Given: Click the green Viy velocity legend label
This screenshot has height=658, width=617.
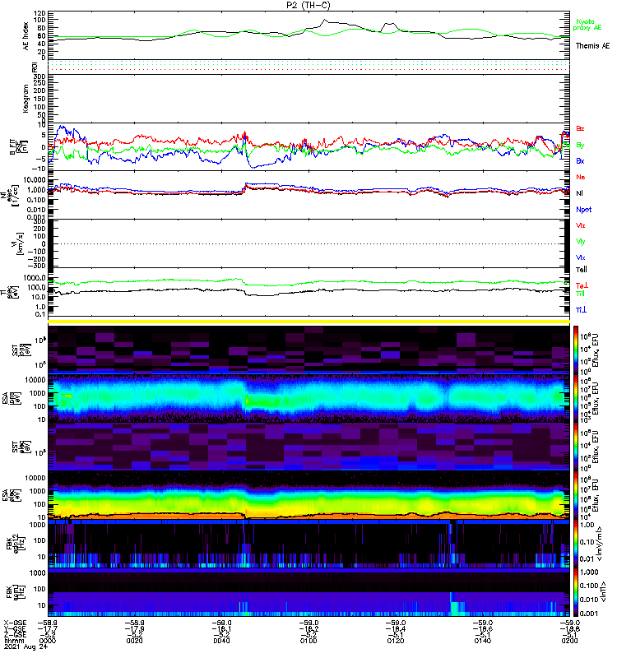Looking at the screenshot, I should [x=580, y=242].
